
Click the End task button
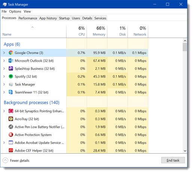[x=173, y=160]
